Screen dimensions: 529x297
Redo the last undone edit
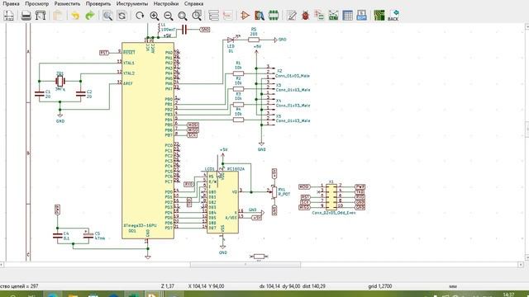[90, 16]
